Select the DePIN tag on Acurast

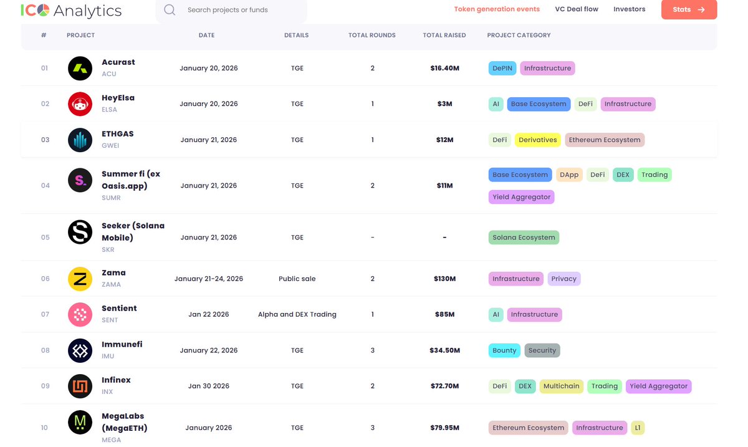point(502,68)
